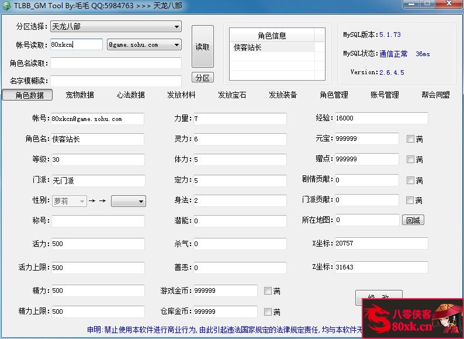Image resolution: width=464 pixels, height=339 pixels.
Task: Click the MySQL version value 5.1.73
Action: click(x=390, y=34)
